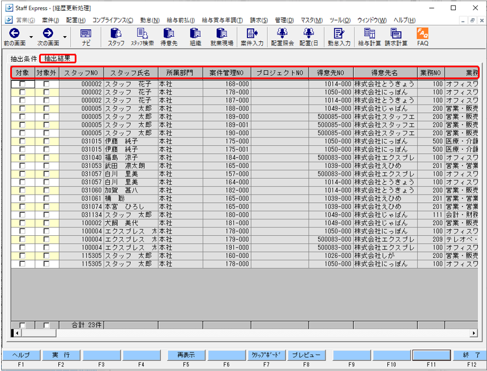Viewport: 487px width, 371px height.
Task: Click the horizontal scrollbar left arrow
Action: [18, 333]
